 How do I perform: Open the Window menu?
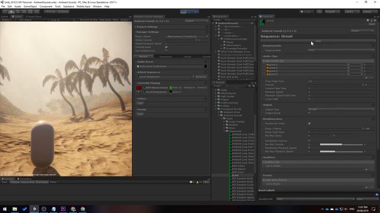97,7
